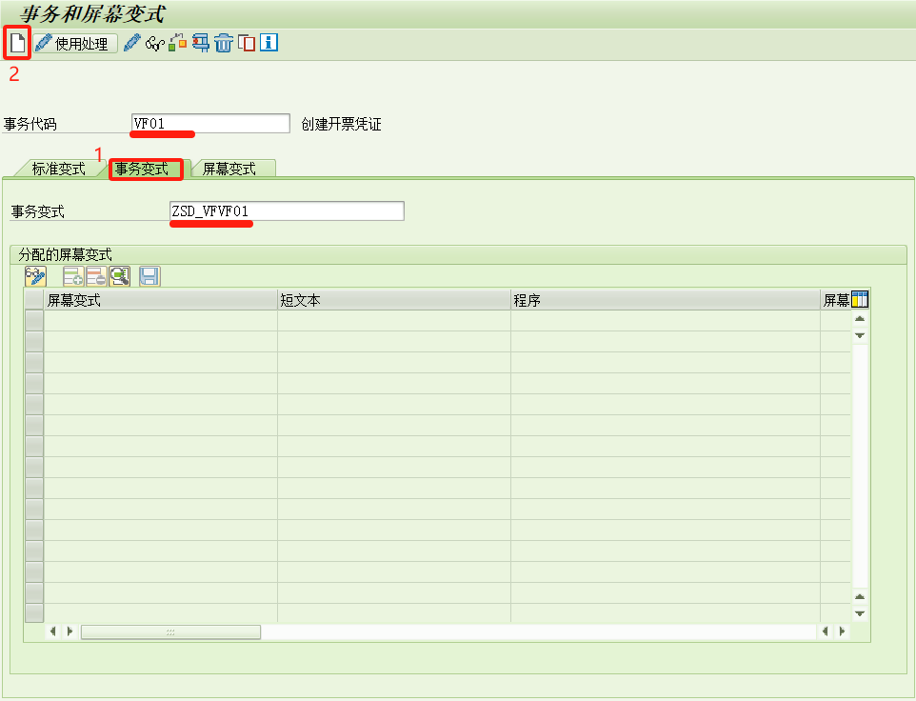Screen dimensions: 916x701
Task: Click the blue Information icon
Action: [x=269, y=42]
